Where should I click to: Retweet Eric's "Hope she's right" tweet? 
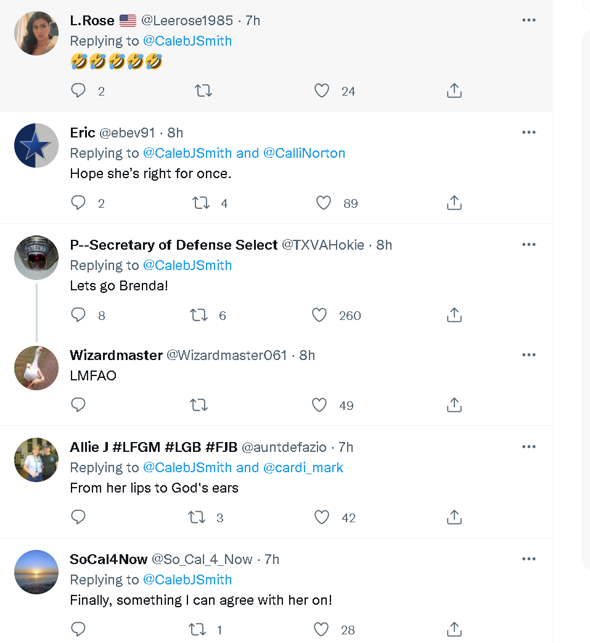click(x=202, y=203)
